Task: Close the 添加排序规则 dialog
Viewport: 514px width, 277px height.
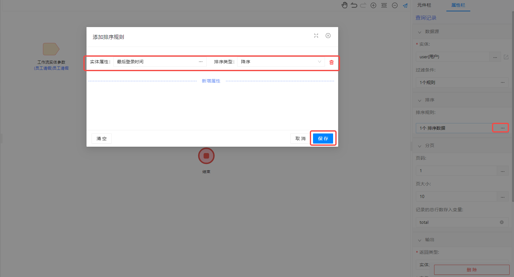Action: coord(328,36)
